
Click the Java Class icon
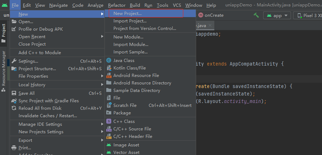(109, 60)
